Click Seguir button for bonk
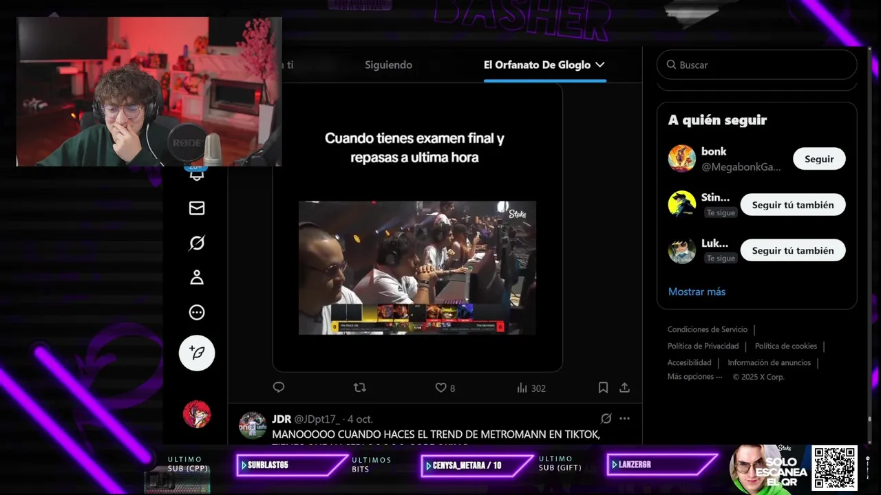Image resolution: width=881 pixels, height=495 pixels. 819,159
